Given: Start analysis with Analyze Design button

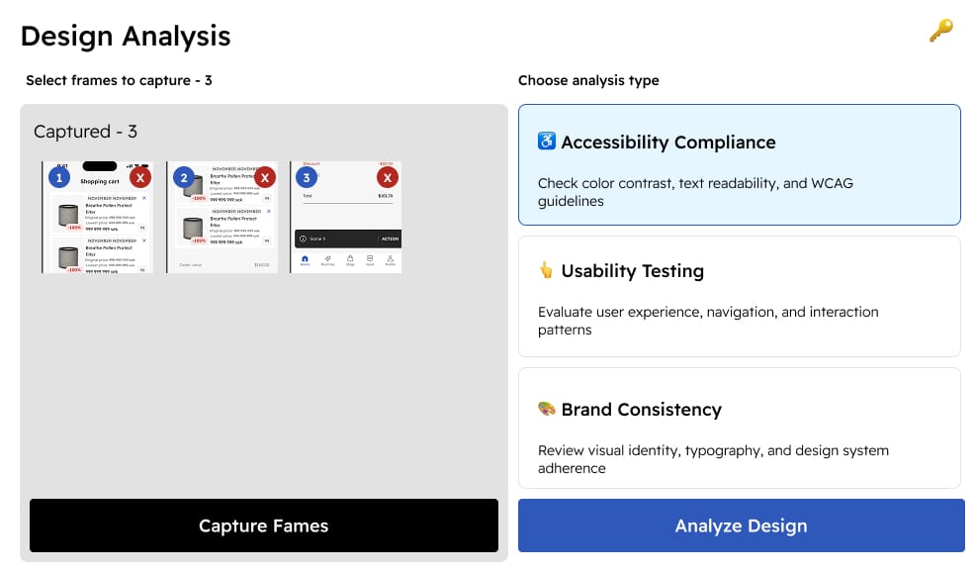Looking at the screenshot, I should click(x=741, y=525).
